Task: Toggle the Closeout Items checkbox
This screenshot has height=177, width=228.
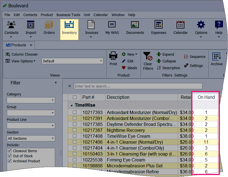Action: (10, 151)
